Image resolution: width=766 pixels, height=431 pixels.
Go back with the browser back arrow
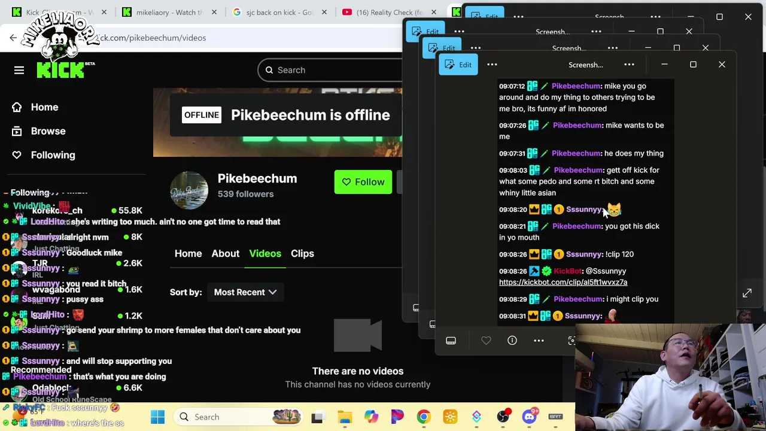13,38
